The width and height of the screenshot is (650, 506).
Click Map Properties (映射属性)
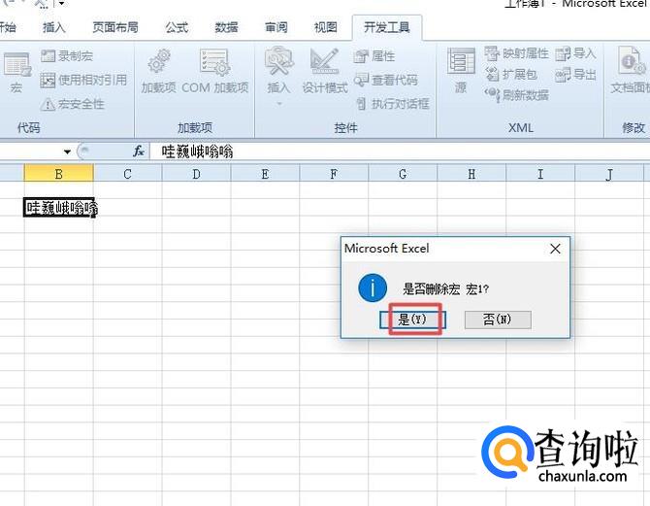pos(516,53)
